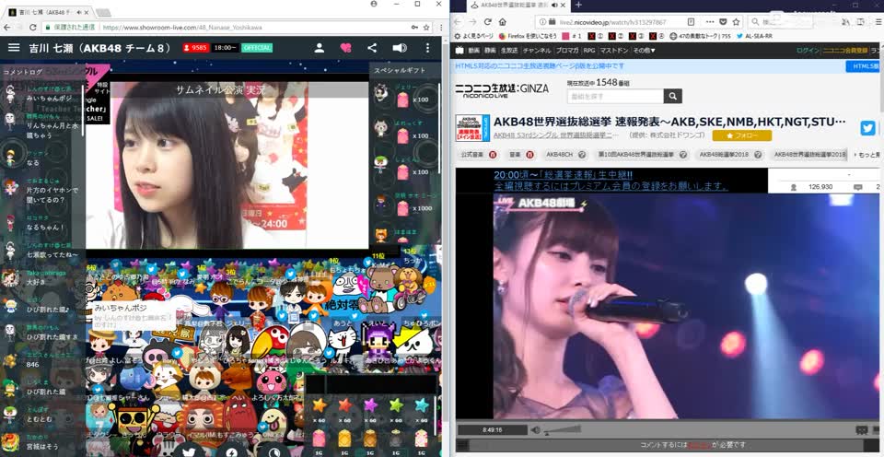
Task: Open Firefox library icon
Action: [x=844, y=22]
